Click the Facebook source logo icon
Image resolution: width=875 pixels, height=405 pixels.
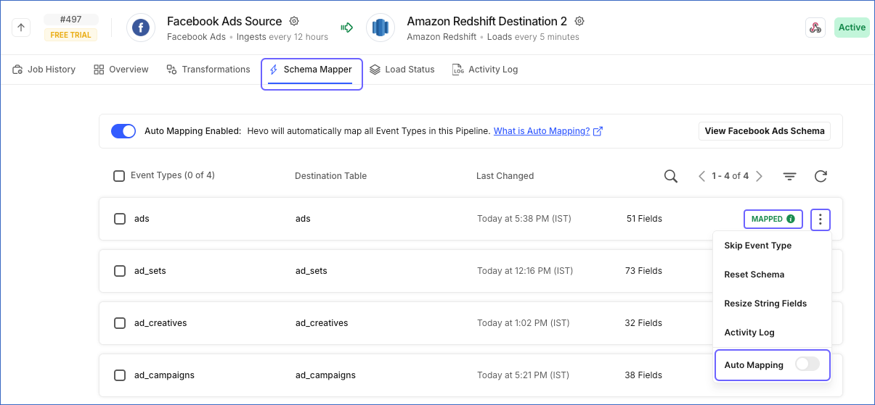pyautogui.click(x=141, y=28)
